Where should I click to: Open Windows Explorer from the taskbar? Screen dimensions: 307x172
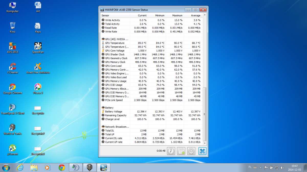[34, 167]
